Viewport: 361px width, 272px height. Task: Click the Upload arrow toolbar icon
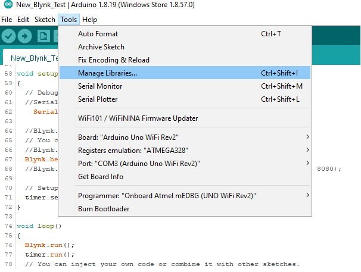coord(24,36)
